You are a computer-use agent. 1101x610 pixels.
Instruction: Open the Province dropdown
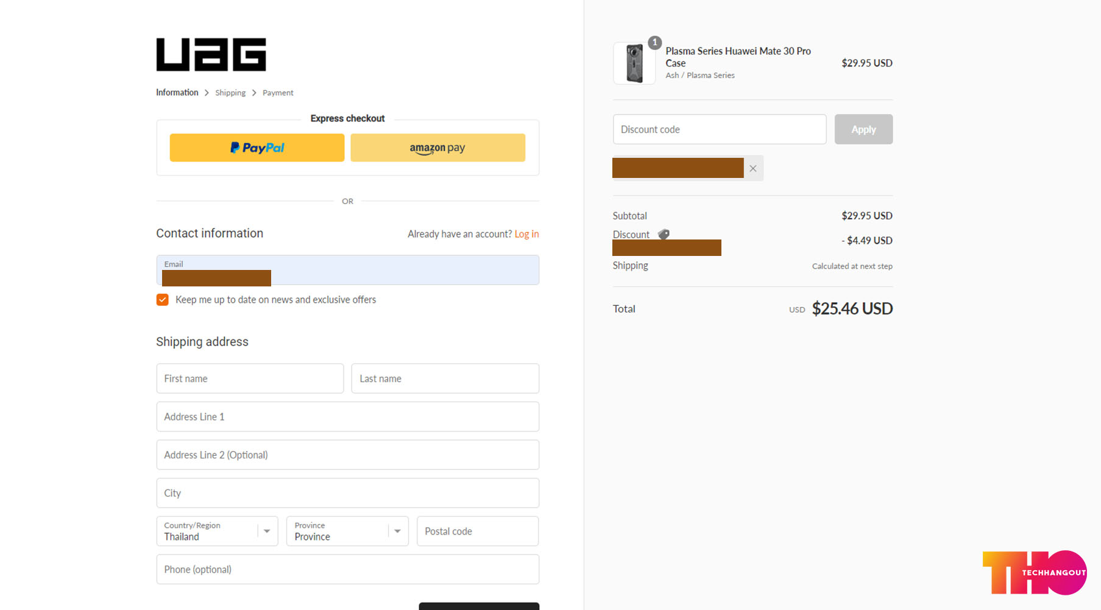347,531
